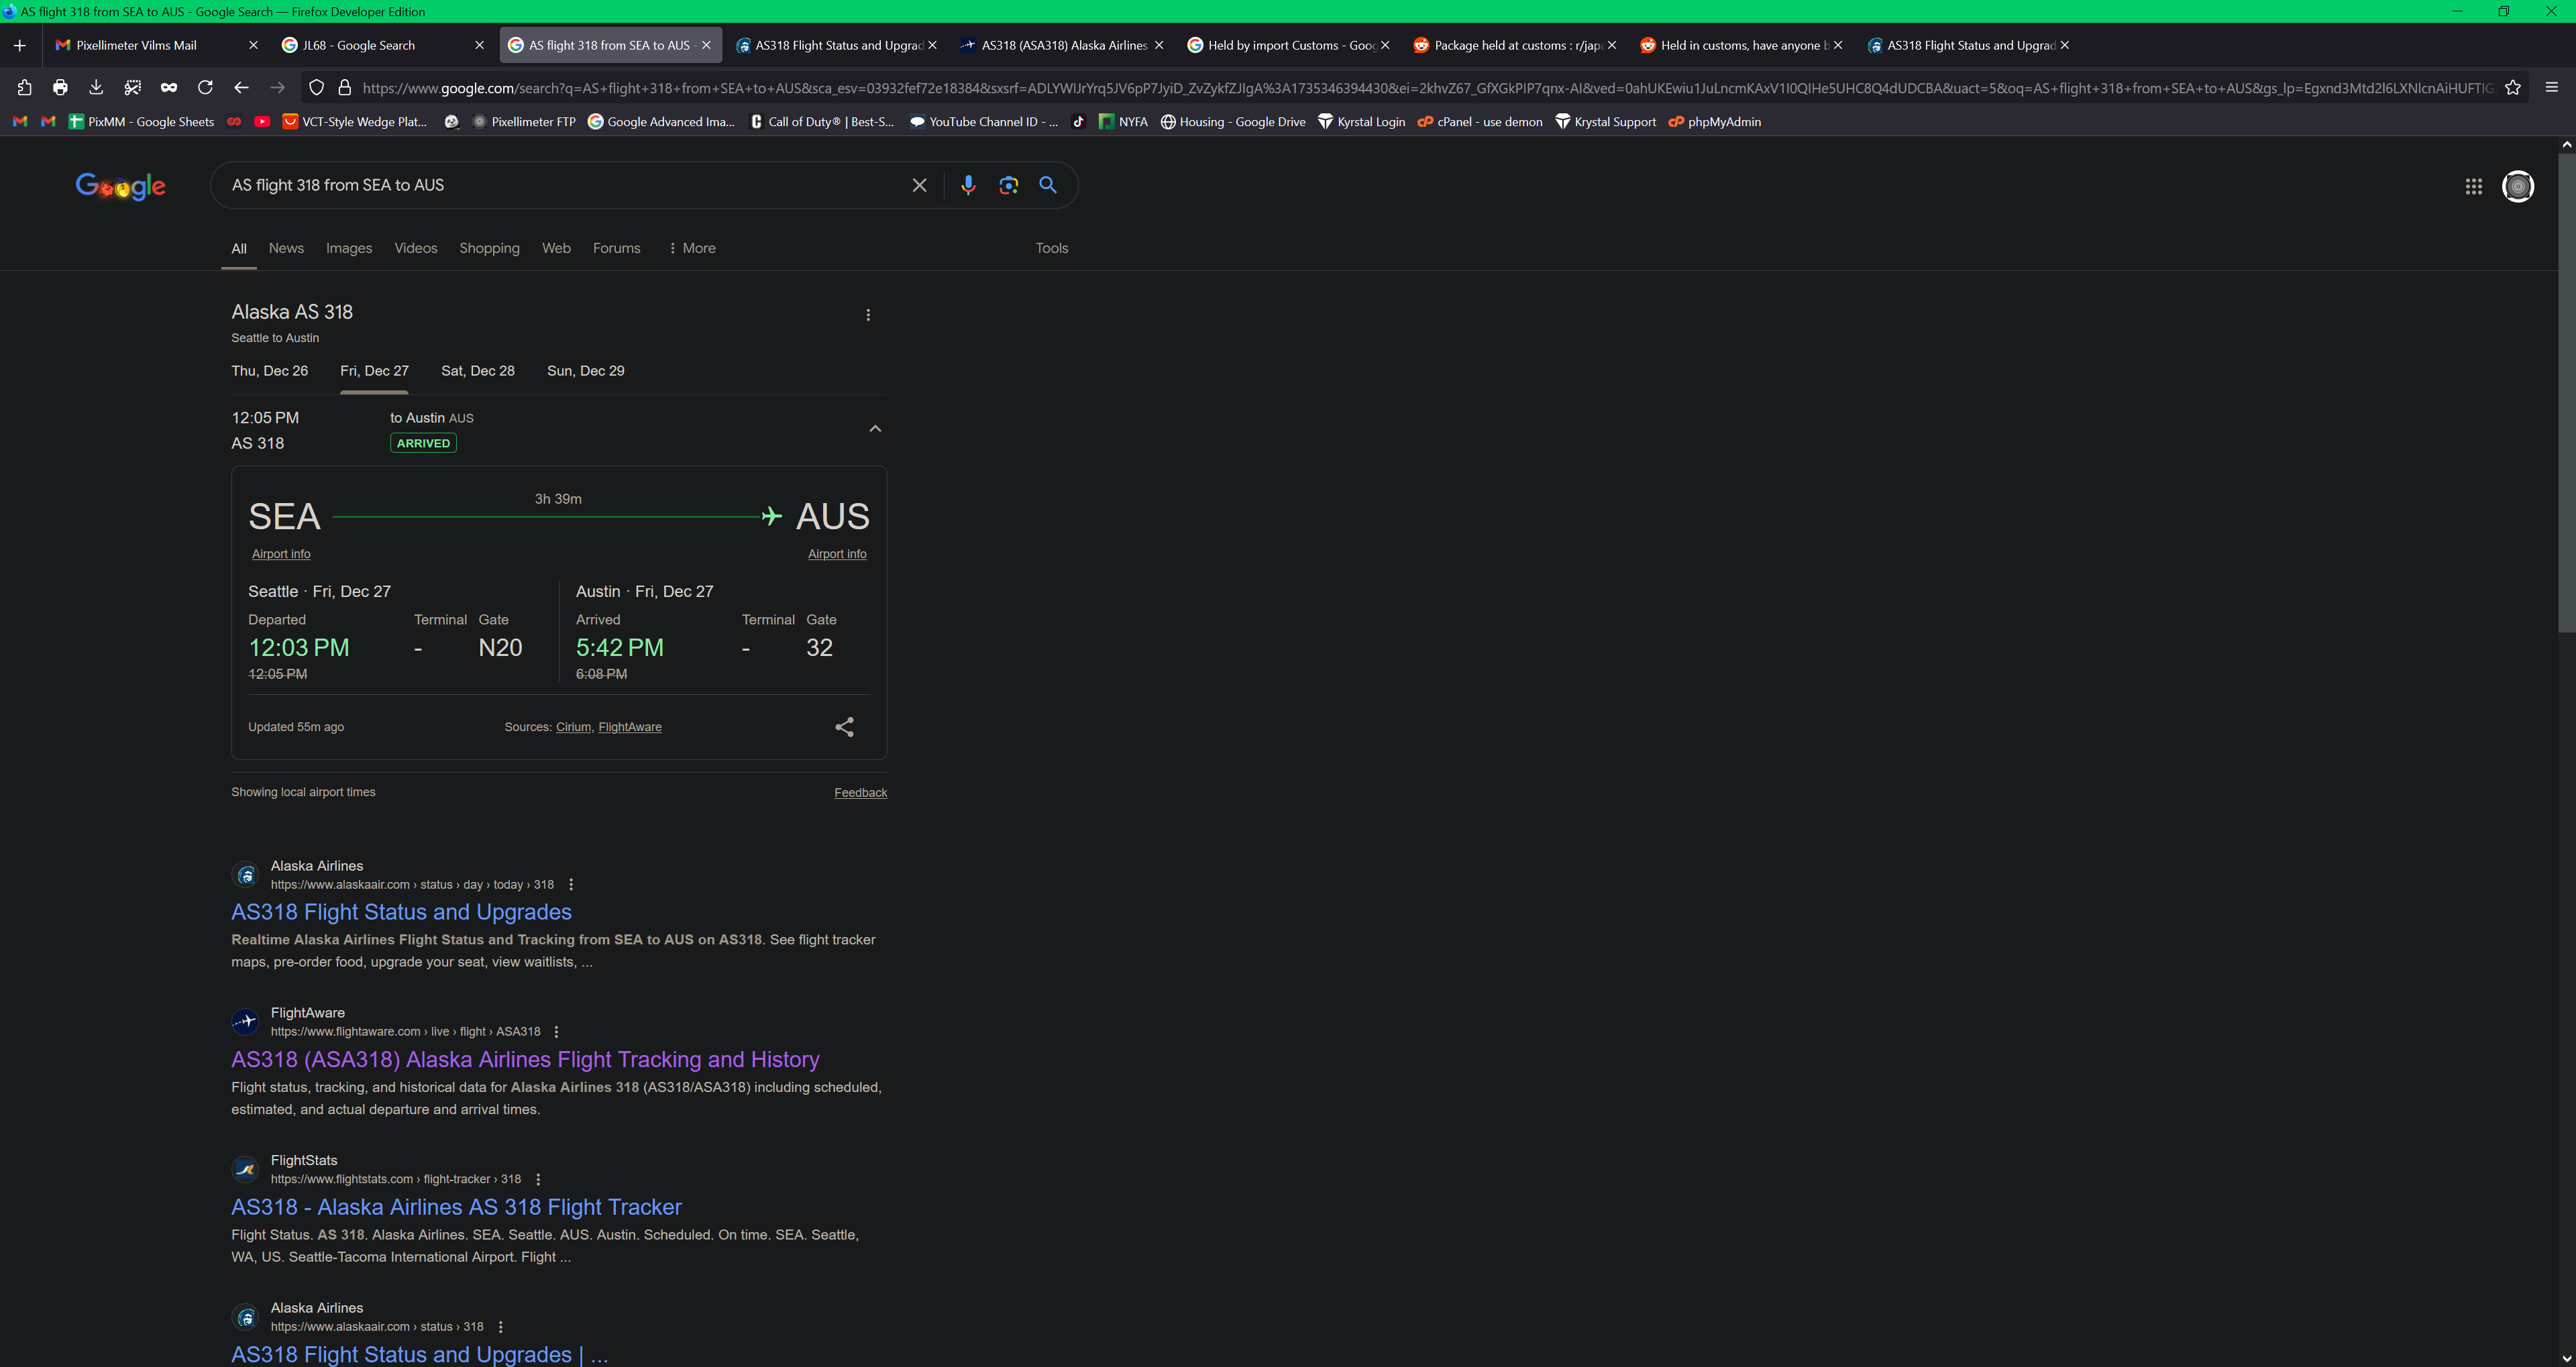Click the Feedback link under flight card
Image resolution: width=2576 pixels, height=1367 pixels.
point(861,793)
